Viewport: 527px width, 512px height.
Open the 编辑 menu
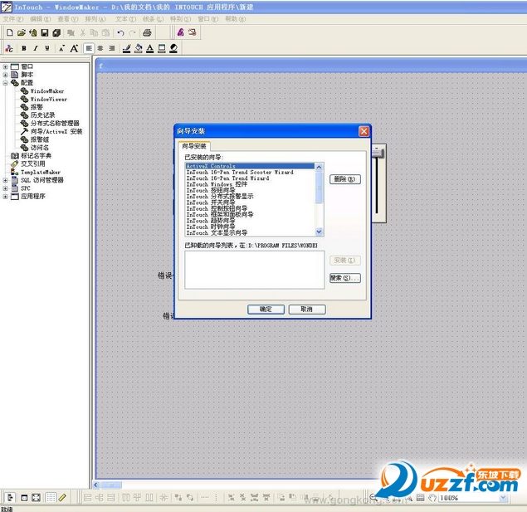[x=41, y=19]
